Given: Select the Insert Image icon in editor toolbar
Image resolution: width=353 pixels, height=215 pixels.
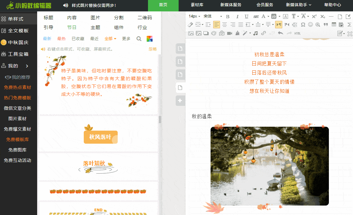Looking at the screenshot, I should 191,33.
